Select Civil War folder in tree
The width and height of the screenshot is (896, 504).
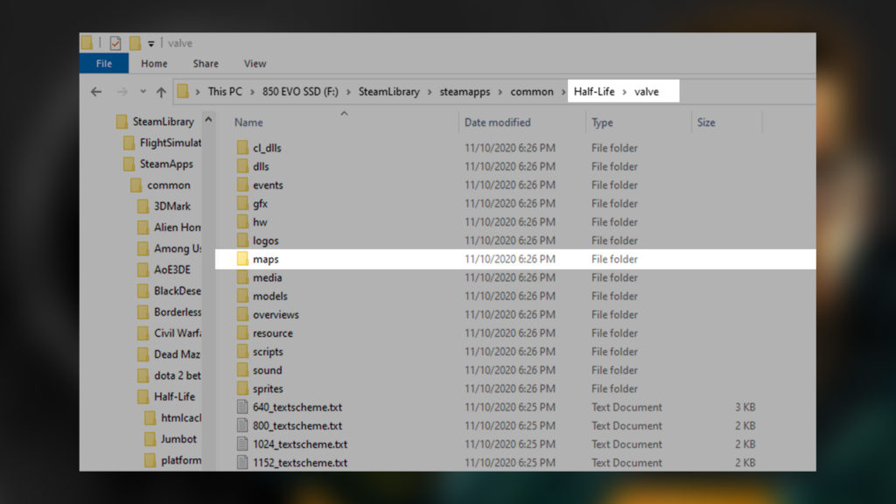(x=177, y=333)
